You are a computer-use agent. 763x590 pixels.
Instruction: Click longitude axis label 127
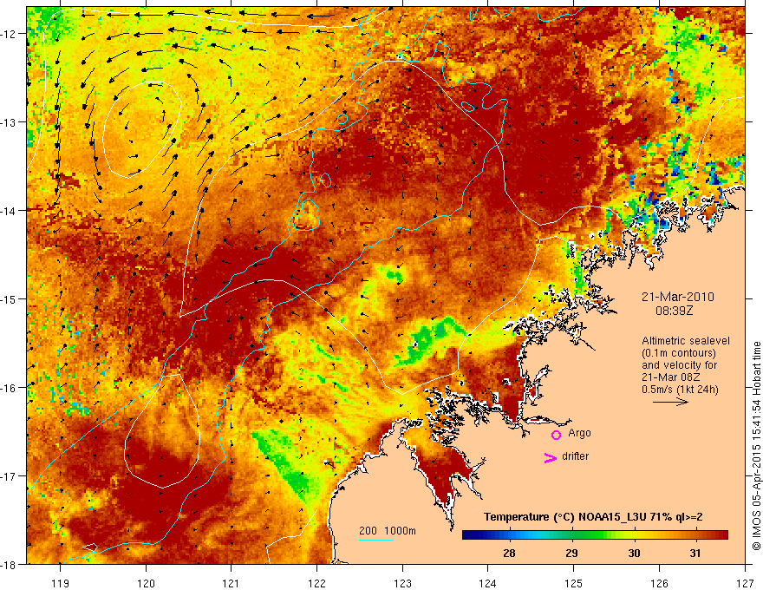745,583
